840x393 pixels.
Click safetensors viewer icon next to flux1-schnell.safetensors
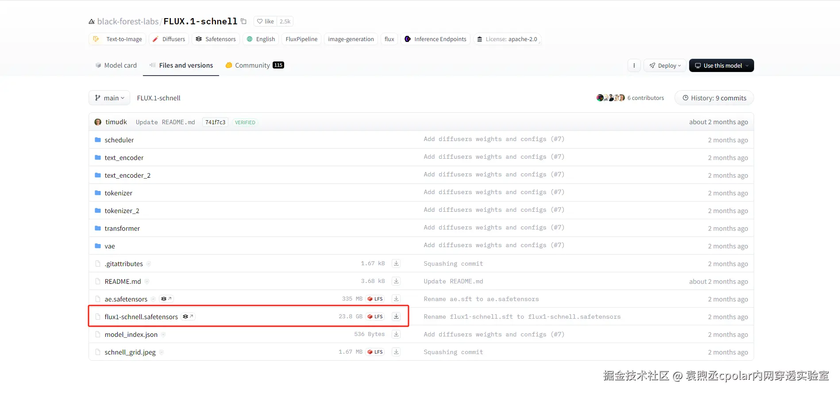click(x=188, y=317)
